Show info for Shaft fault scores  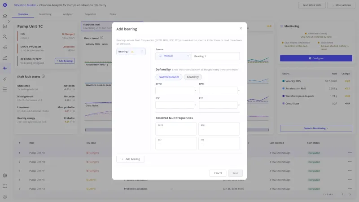coord(43,76)
